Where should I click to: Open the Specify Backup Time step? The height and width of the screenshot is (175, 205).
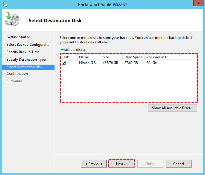[23, 52]
